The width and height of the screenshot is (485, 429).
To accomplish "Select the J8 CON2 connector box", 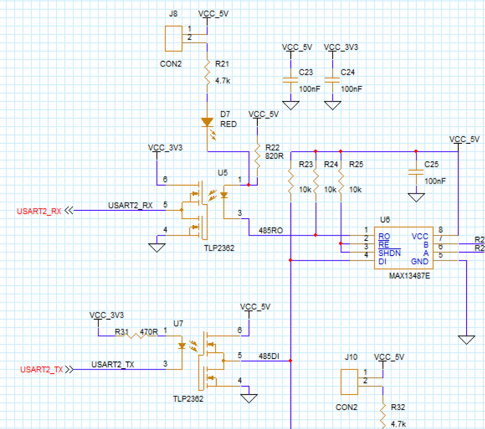I will tap(173, 39).
